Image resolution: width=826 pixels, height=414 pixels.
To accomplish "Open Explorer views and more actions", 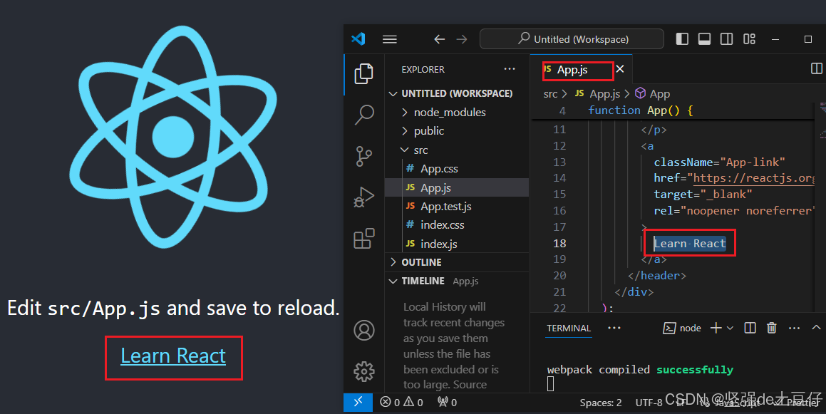I will pyautogui.click(x=510, y=69).
